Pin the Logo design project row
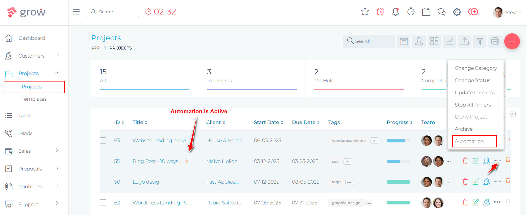The height and width of the screenshot is (215, 526). coord(508,182)
